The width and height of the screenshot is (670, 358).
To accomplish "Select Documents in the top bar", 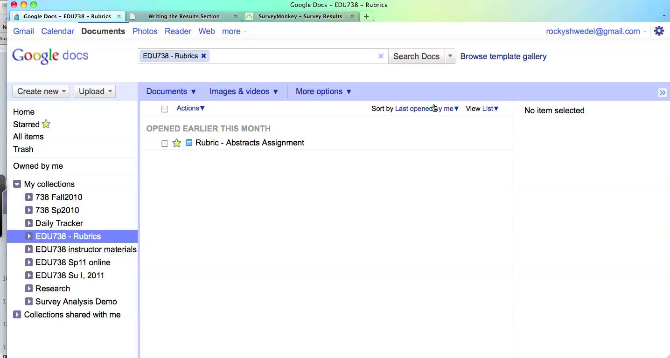I will click(x=103, y=31).
